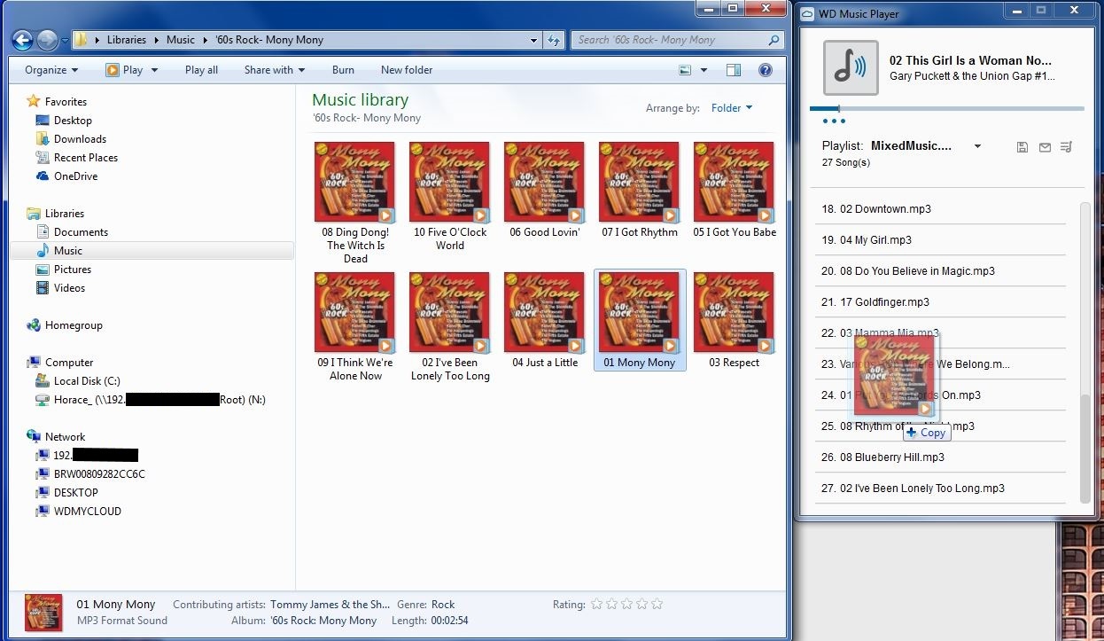Toggle the preview pane icon
Image resolution: width=1104 pixels, height=641 pixels.
[x=734, y=70]
